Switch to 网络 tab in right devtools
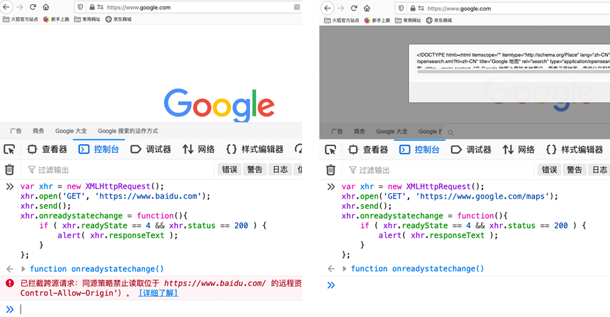This screenshot has height=317, width=610. pos(519,150)
